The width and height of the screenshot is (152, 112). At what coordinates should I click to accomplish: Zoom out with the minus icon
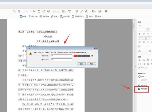(x=44, y=11)
